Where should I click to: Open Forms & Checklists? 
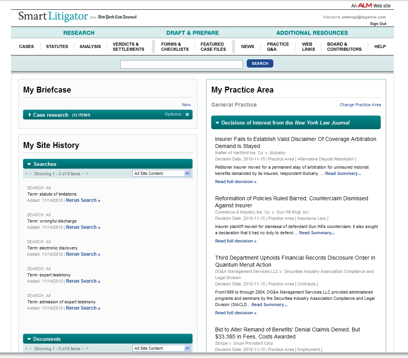(175, 46)
